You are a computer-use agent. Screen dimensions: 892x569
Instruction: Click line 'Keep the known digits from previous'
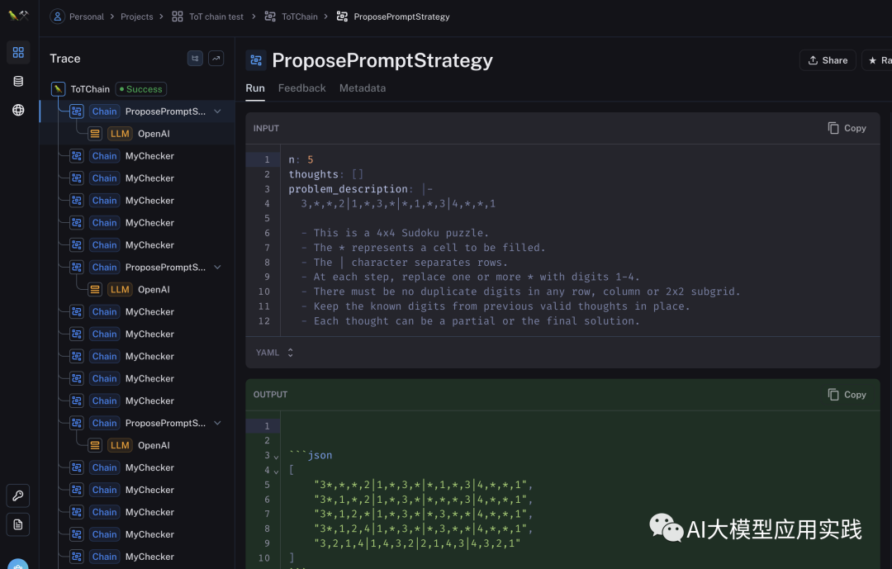(496, 306)
